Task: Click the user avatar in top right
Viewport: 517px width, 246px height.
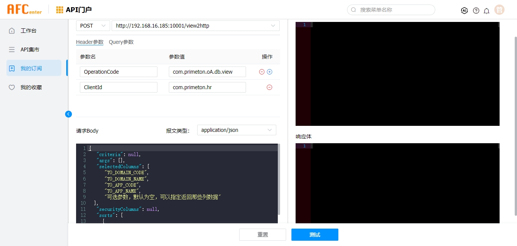Action: click(x=500, y=10)
